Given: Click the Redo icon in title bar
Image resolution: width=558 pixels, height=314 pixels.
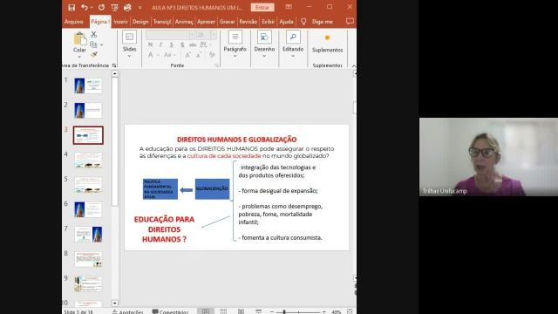Looking at the screenshot, I should 101,7.
